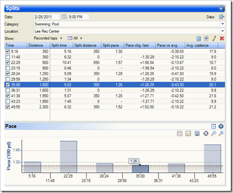Screen dimensions: 233x193
Task: Uncheck the 5:16 lap checkbox
Action: pos(7,52)
